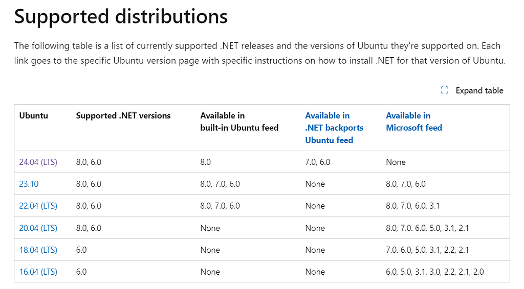Click the 24.04 row backports 7.0, 6.0 cell
Image resolution: width=524 pixels, height=289 pixels.
coord(317,162)
